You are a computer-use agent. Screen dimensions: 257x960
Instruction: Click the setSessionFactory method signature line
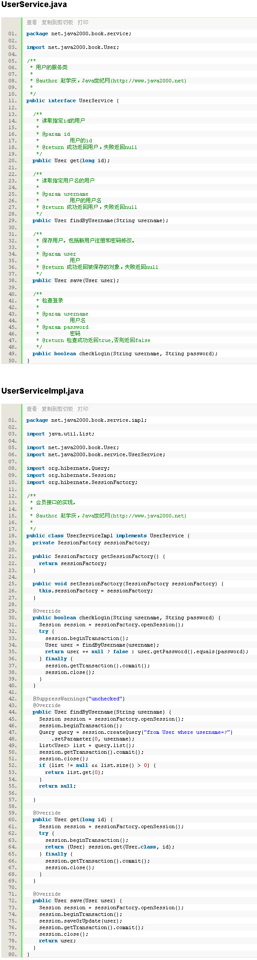[128, 584]
